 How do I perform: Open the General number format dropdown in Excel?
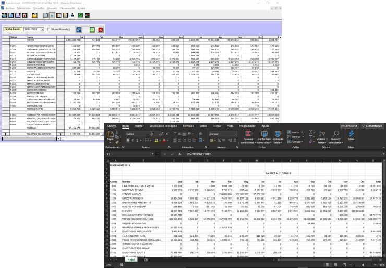(236, 134)
